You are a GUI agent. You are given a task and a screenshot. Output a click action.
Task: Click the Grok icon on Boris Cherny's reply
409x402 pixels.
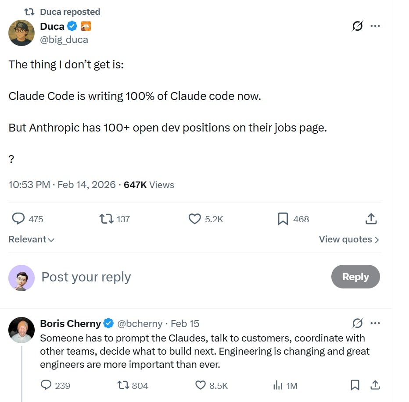[x=357, y=324]
